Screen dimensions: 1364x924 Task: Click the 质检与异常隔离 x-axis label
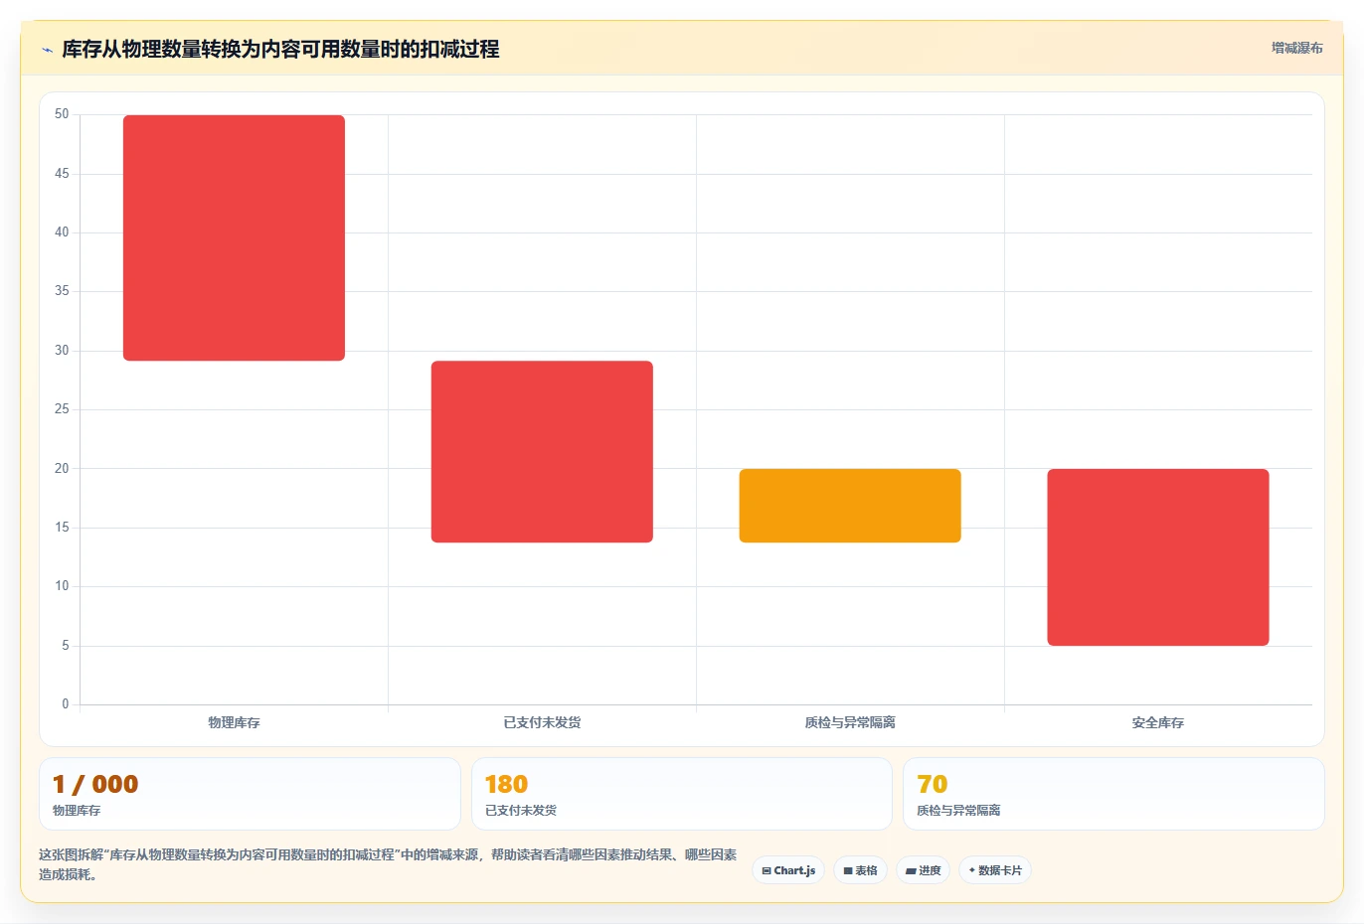point(850,722)
